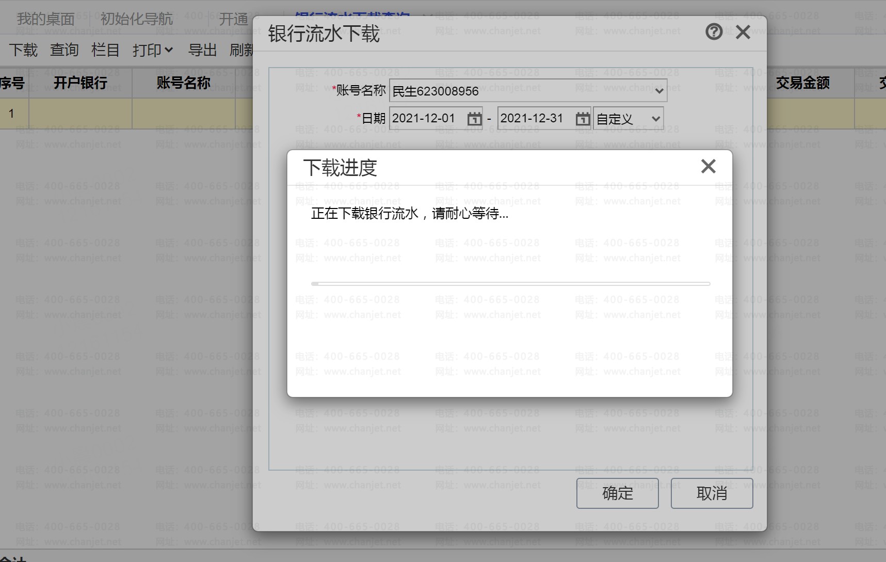
Task: Open start date calendar picker icon
Action: [474, 119]
